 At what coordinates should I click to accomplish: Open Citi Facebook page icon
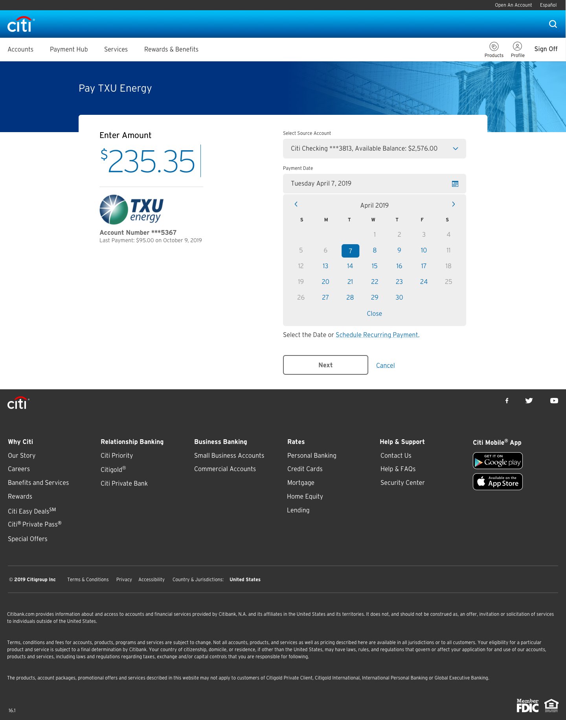click(x=507, y=401)
